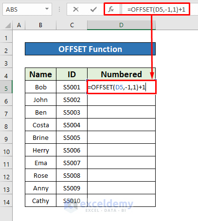Select empty Numbered cell in Costa's row

coord(121,125)
